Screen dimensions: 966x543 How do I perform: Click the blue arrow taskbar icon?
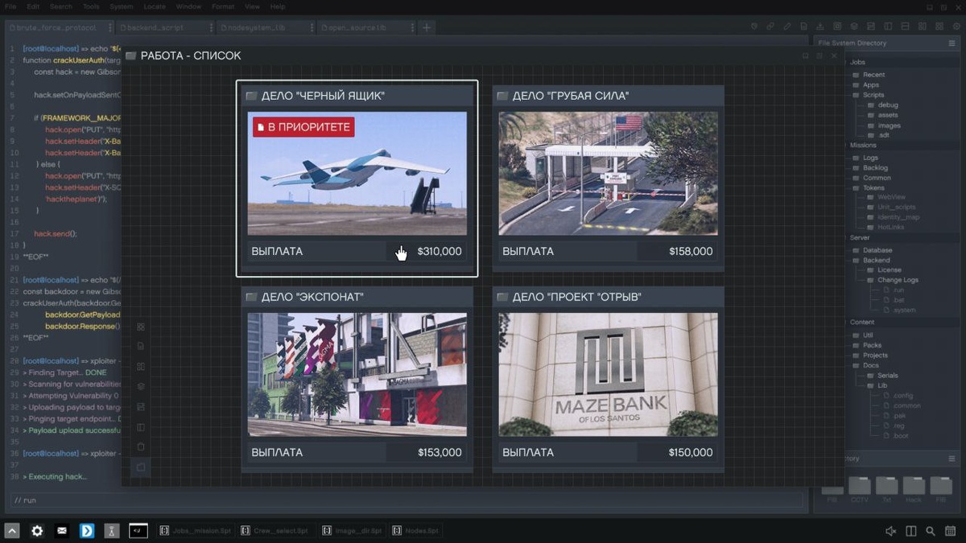click(87, 531)
